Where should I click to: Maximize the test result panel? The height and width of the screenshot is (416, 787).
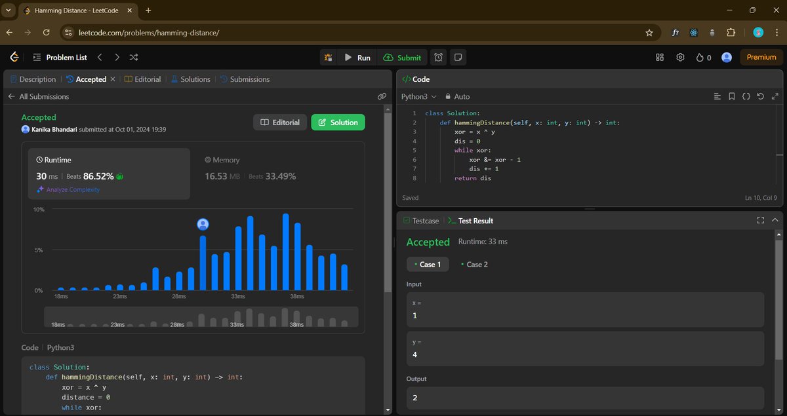click(x=761, y=221)
